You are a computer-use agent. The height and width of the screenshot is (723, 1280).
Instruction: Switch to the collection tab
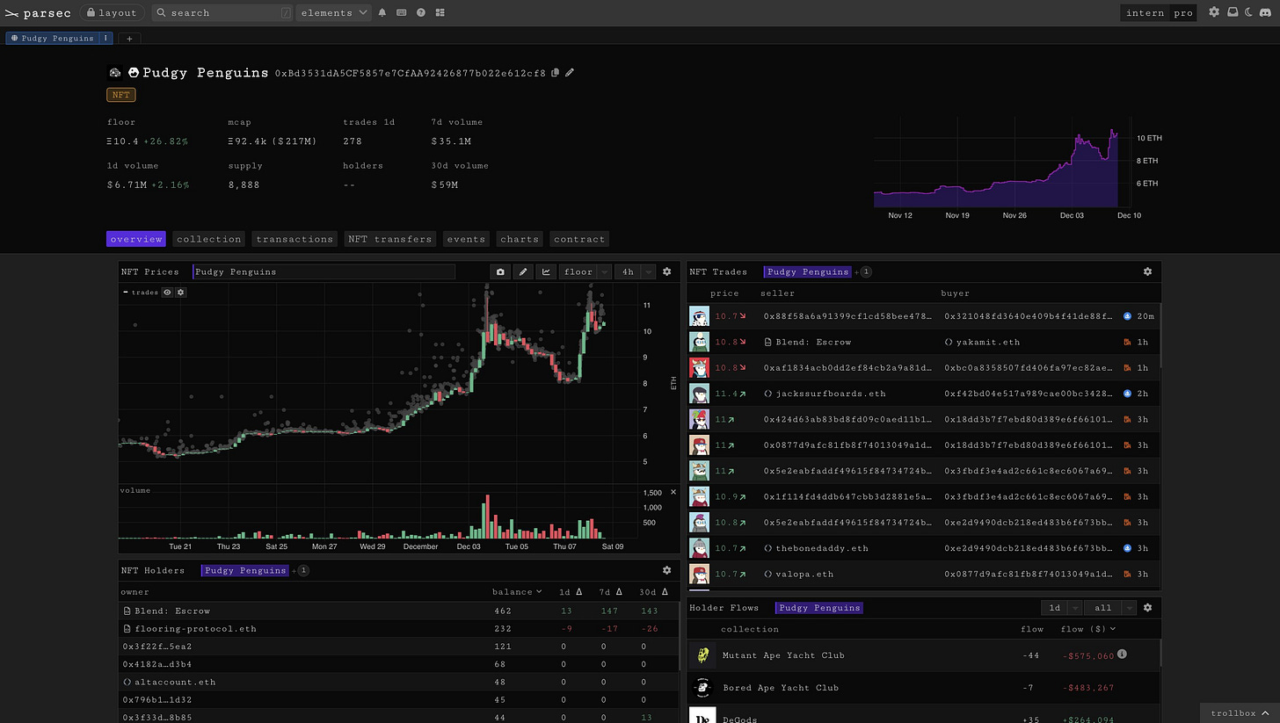coord(208,239)
